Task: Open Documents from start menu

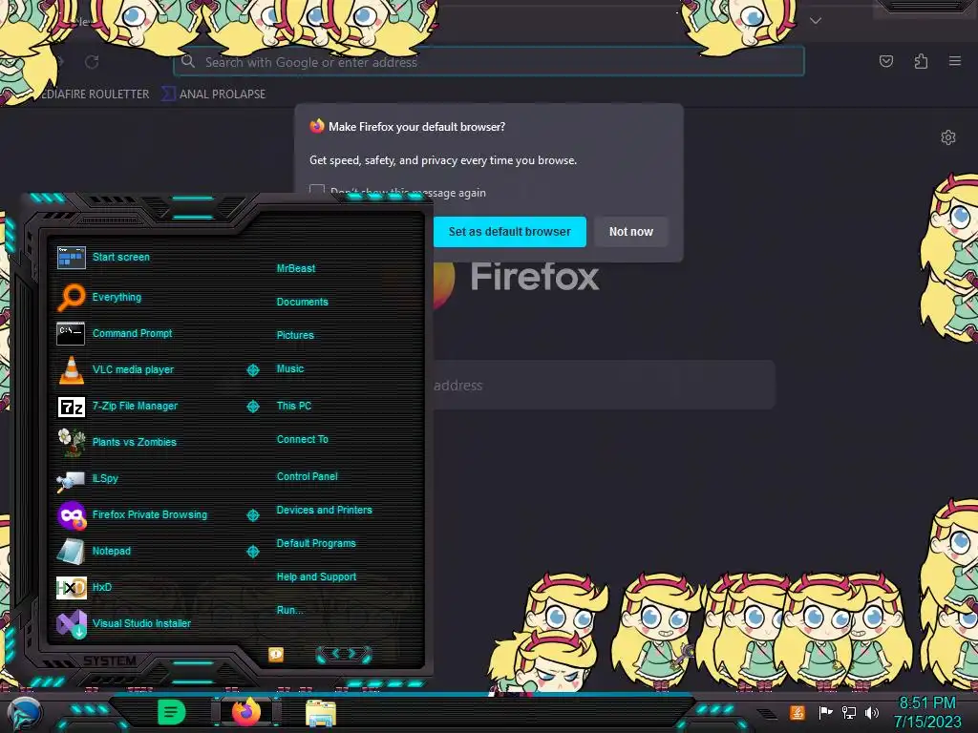Action: [302, 302]
